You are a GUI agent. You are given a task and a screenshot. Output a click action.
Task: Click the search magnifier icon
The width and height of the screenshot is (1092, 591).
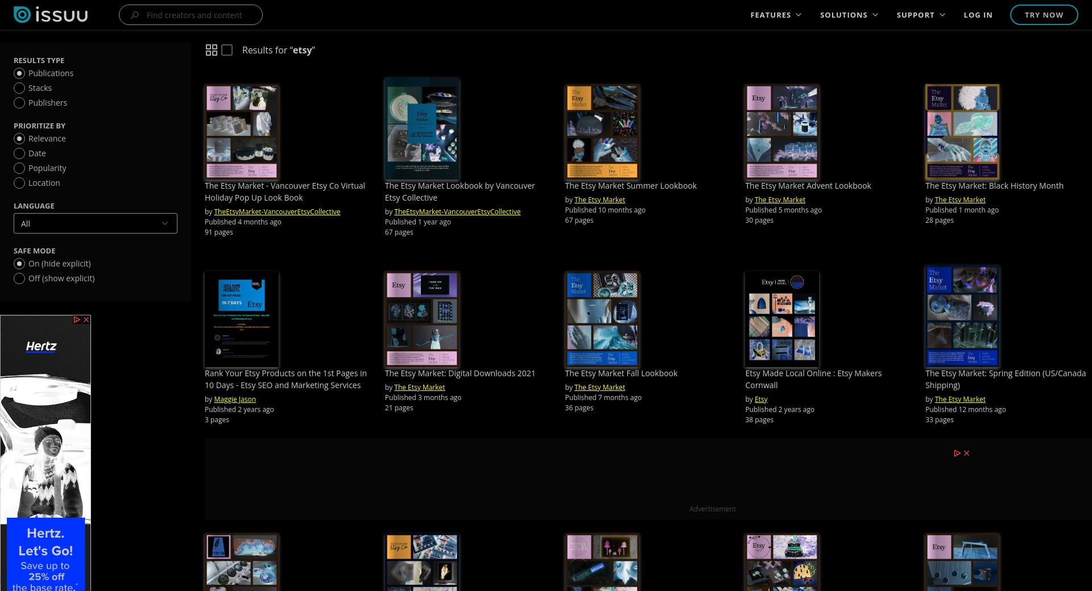pos(135,15)
